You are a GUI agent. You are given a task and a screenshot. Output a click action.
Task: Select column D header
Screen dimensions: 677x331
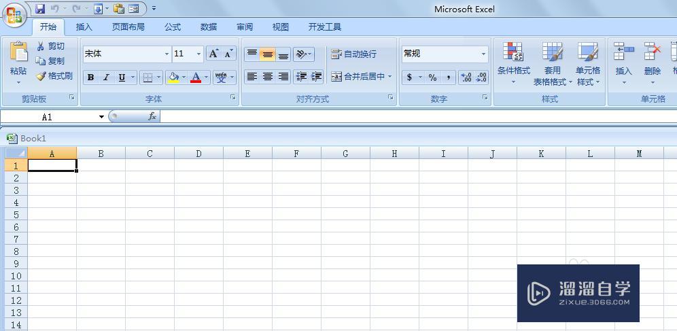[198, 154]
